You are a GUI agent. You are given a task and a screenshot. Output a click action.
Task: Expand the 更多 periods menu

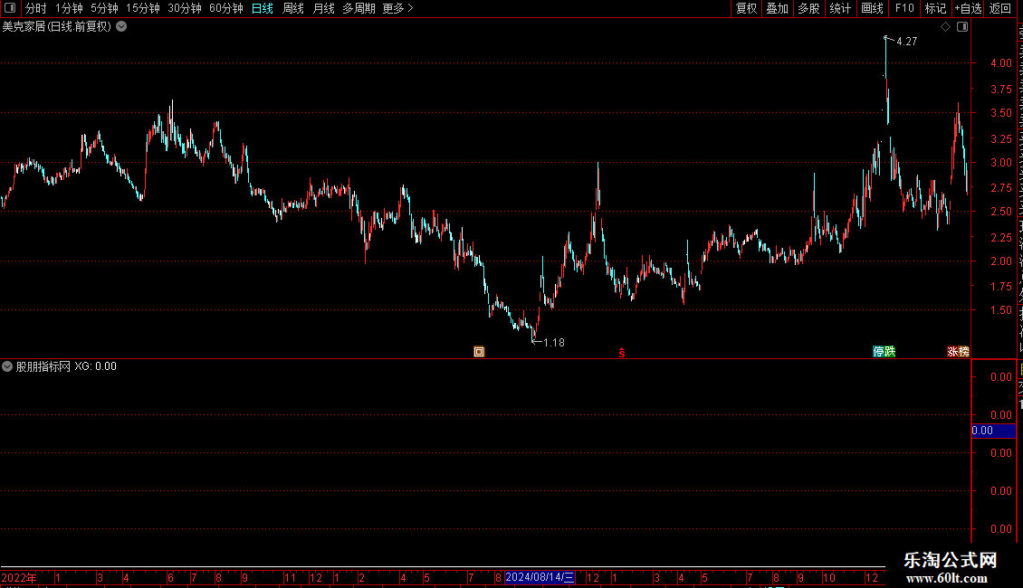[x=398, y=8]
